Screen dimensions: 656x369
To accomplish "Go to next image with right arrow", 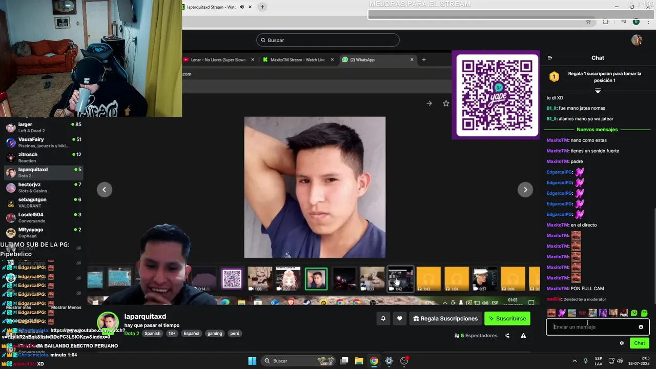I will [525, 190].
